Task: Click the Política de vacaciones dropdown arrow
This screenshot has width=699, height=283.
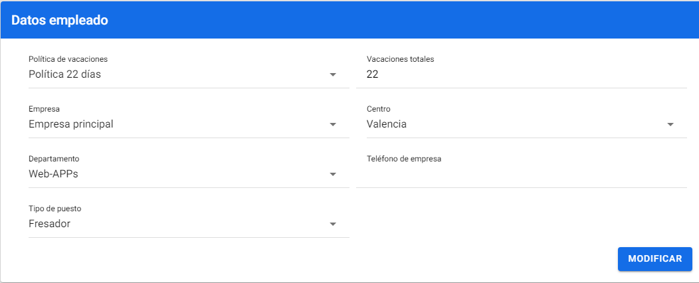Action: (x=334, y=75)
